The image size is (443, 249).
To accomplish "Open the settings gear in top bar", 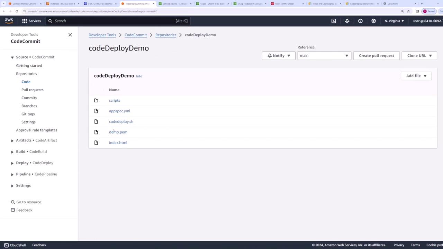I will pyautogui.click(x=373, y=21).
